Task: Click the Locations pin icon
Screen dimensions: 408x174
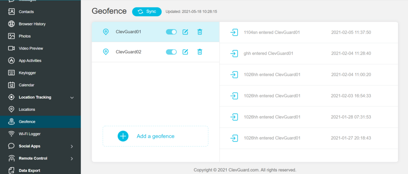Action: (12, 109)
